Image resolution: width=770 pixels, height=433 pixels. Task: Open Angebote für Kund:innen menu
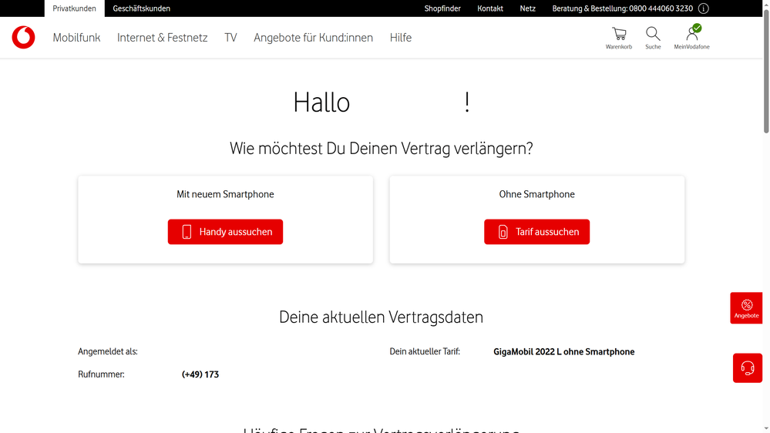(x=313, y=38)
